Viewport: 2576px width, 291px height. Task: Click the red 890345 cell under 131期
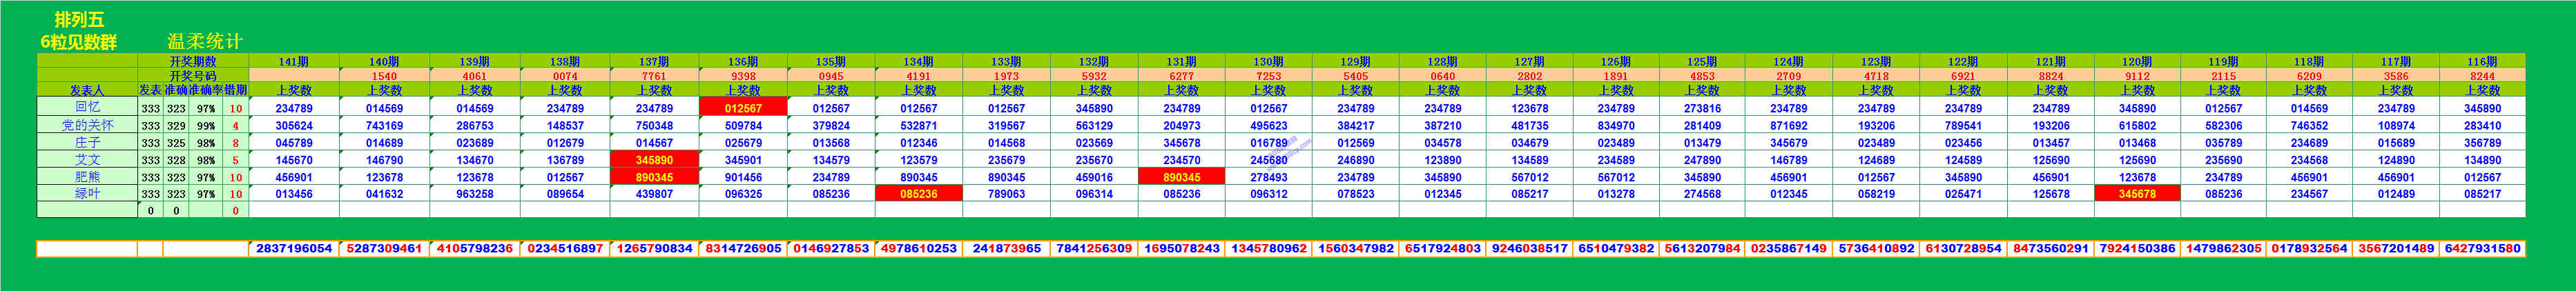[1181, 177]
